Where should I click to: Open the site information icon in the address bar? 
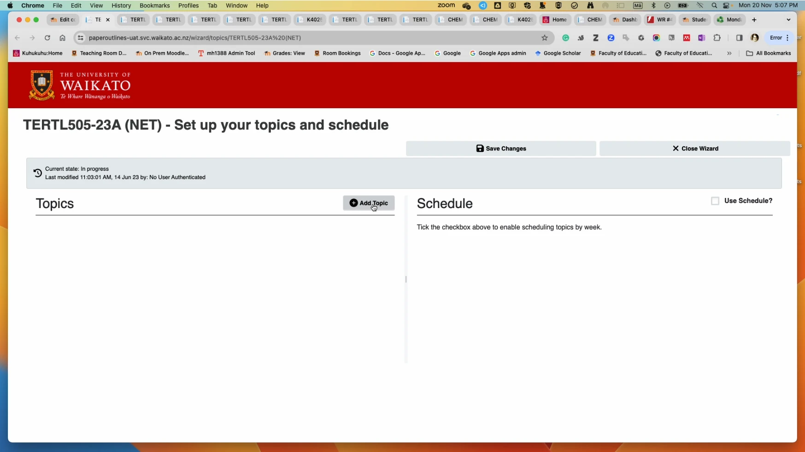tap(81, 38)
